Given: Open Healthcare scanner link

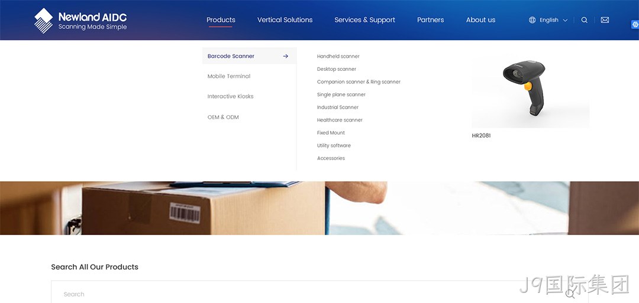Looking at the screenshot, I should pyautogui.click(x=340, y=120).
